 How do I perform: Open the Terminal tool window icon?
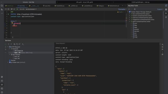pos(2,89)
